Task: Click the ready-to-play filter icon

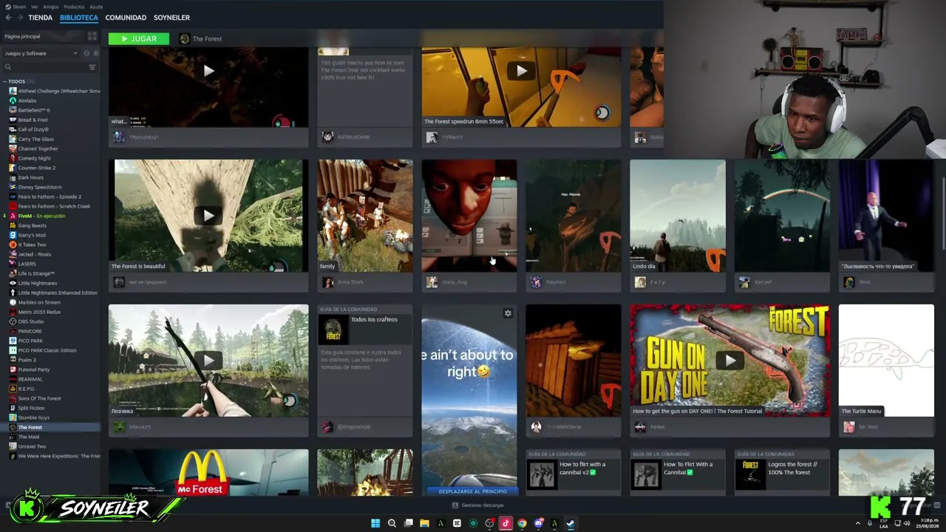Action: [95, 53]
